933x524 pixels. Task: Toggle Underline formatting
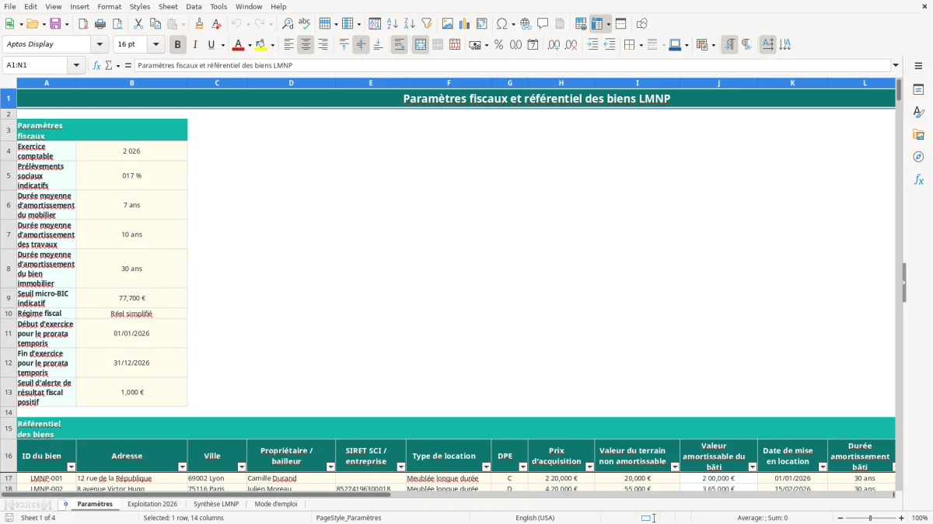tap(211, 45)
